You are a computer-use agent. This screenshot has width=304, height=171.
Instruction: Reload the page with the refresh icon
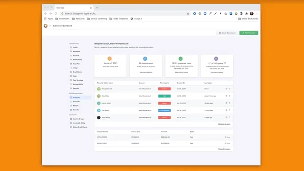tap(56, 14)
